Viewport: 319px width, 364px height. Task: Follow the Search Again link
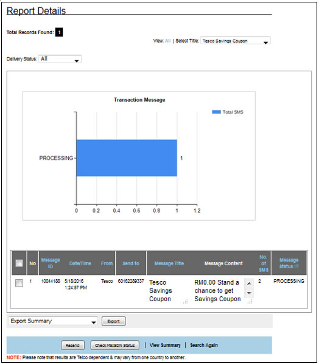click(x=204, y=345)
